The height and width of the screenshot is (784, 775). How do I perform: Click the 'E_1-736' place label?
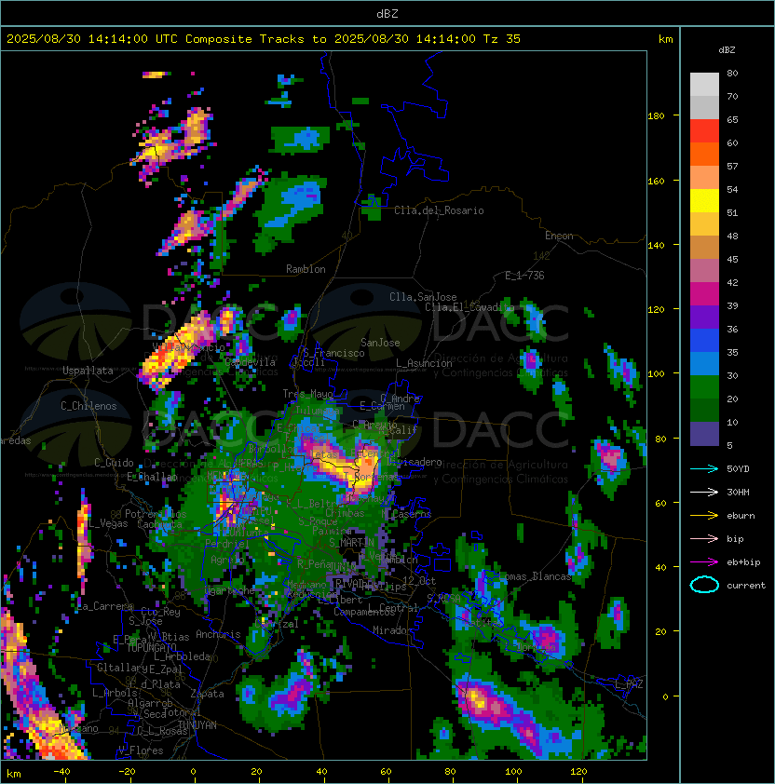(524, 276)
